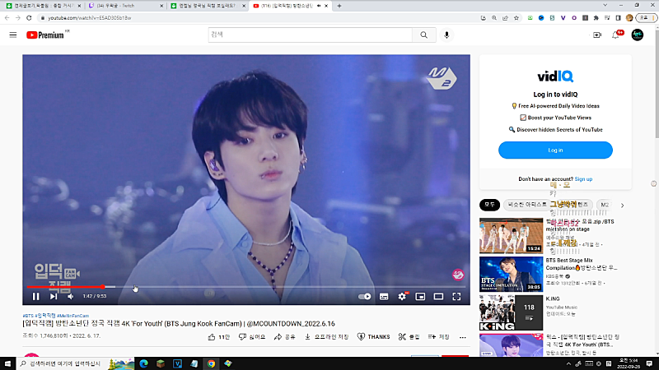Download video for offline viewing

(326, 337)
